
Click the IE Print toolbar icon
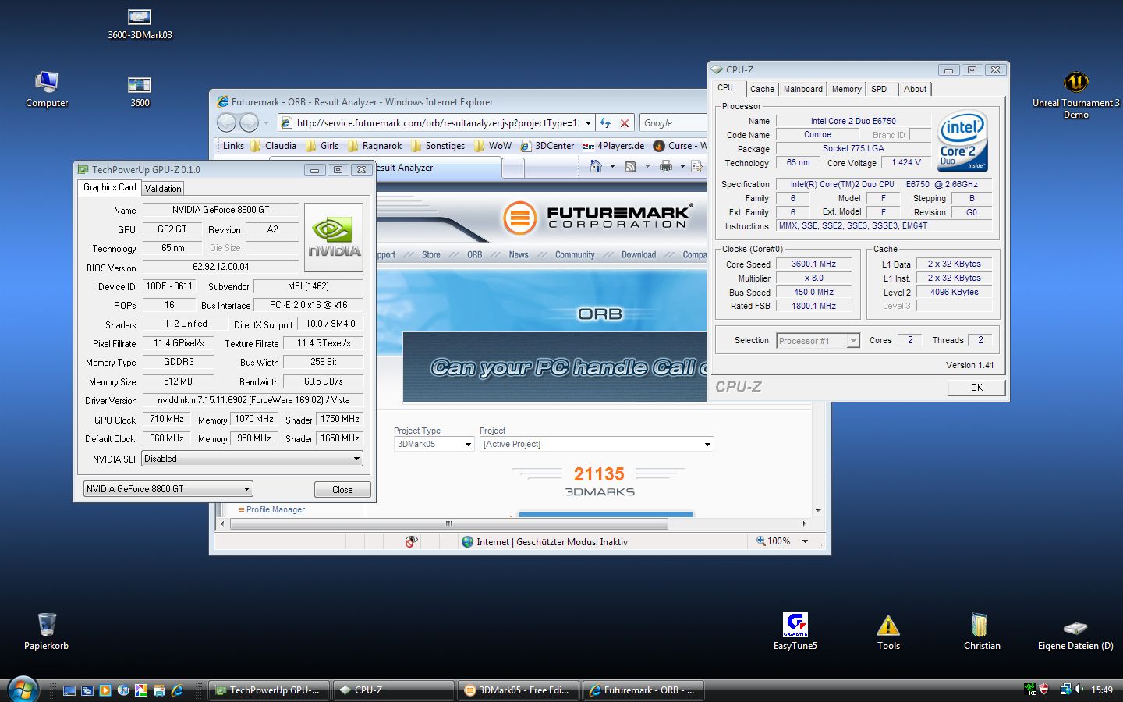665,166
